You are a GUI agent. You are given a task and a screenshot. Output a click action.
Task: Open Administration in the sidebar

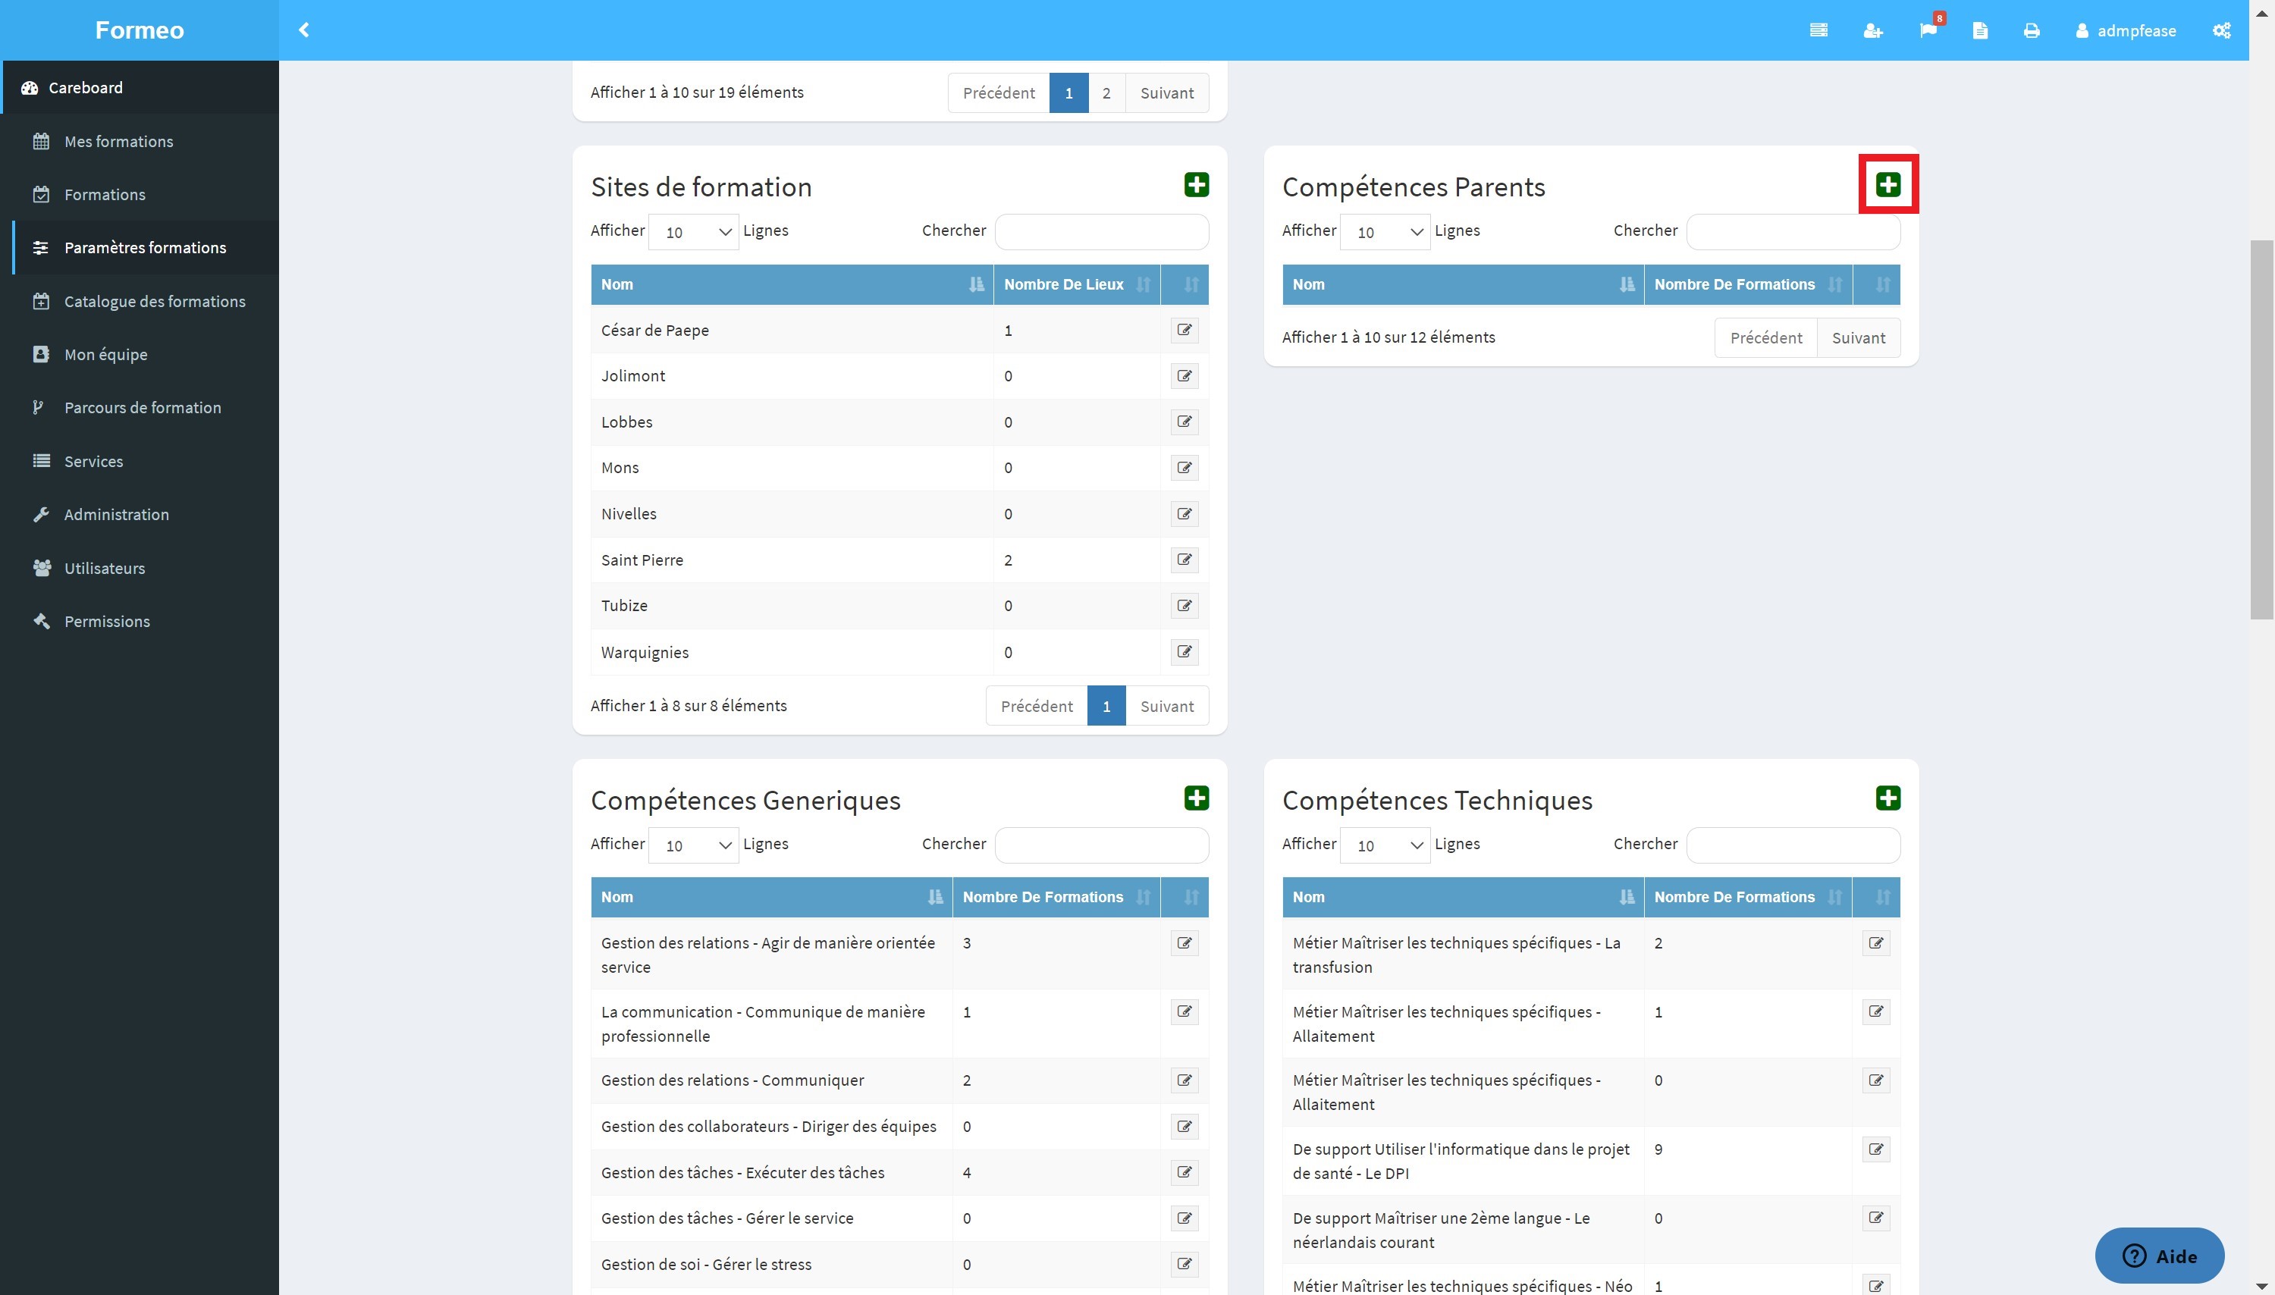(140, 514)
